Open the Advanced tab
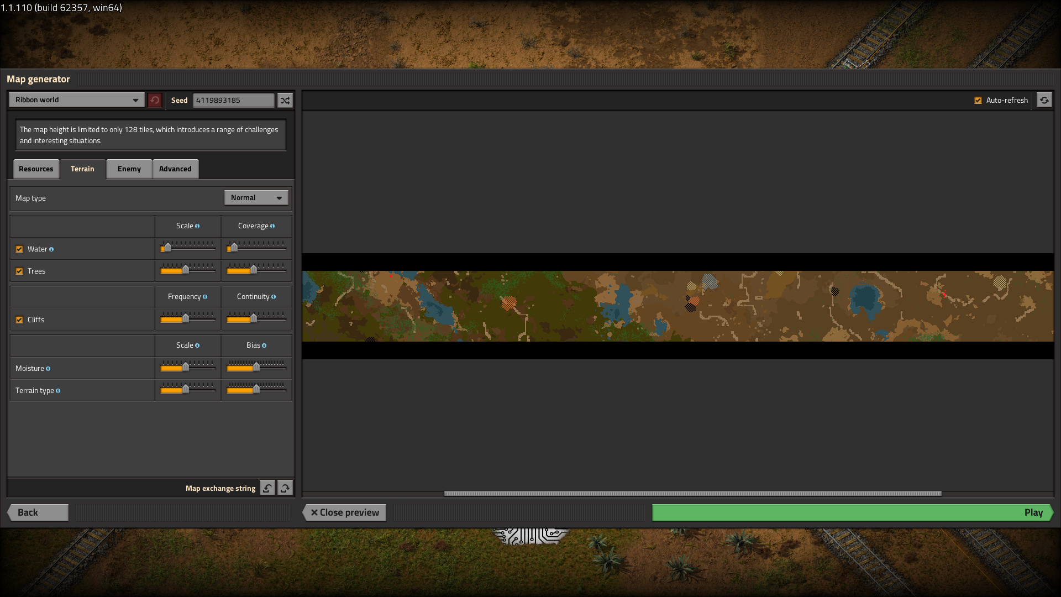The width and height of the screenshot is (1061, 597). click(175, 169)
